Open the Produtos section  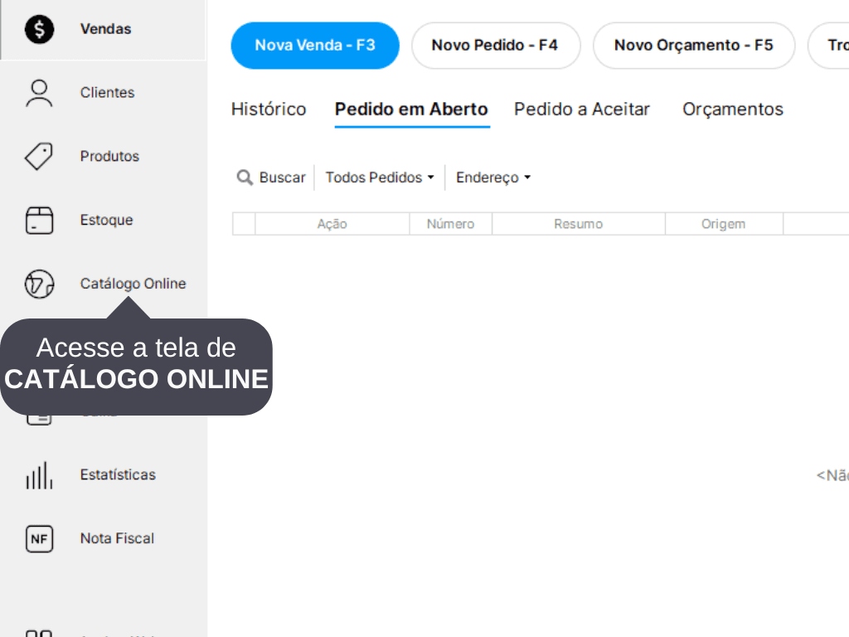(109, 156)
